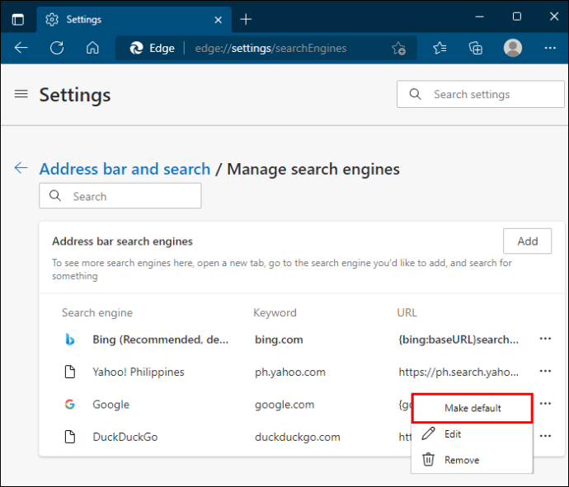Click the browser back arrow button
Screen dimensions: 569x487
(21, 48)
